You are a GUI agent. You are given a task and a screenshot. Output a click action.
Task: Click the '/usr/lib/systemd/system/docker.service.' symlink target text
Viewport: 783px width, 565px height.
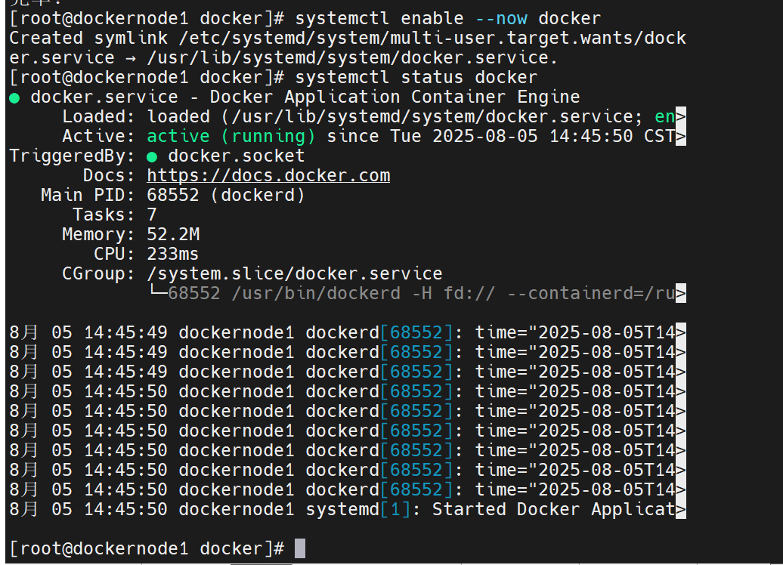tap(352, 58)
